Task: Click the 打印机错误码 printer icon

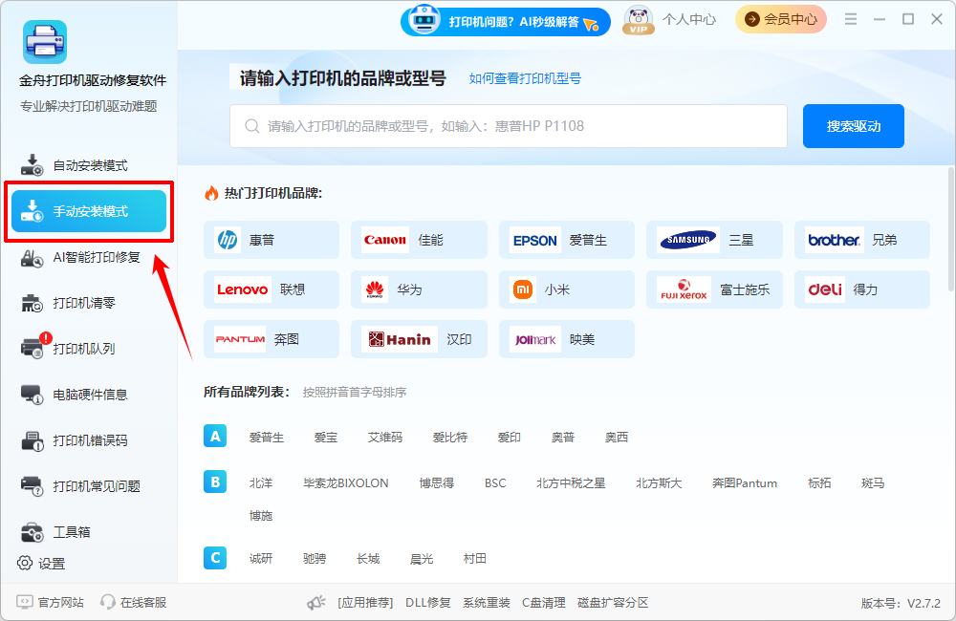Action: pyautogui.click(x=32, y=440)
